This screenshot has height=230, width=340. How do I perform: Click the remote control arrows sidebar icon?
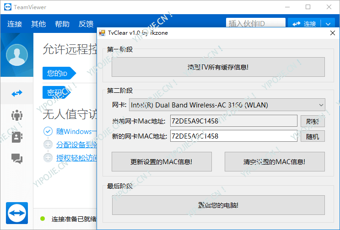click(x=17, y=93)
